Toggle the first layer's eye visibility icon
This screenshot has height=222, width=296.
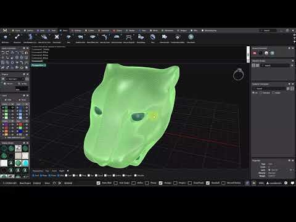pos(12,107)
